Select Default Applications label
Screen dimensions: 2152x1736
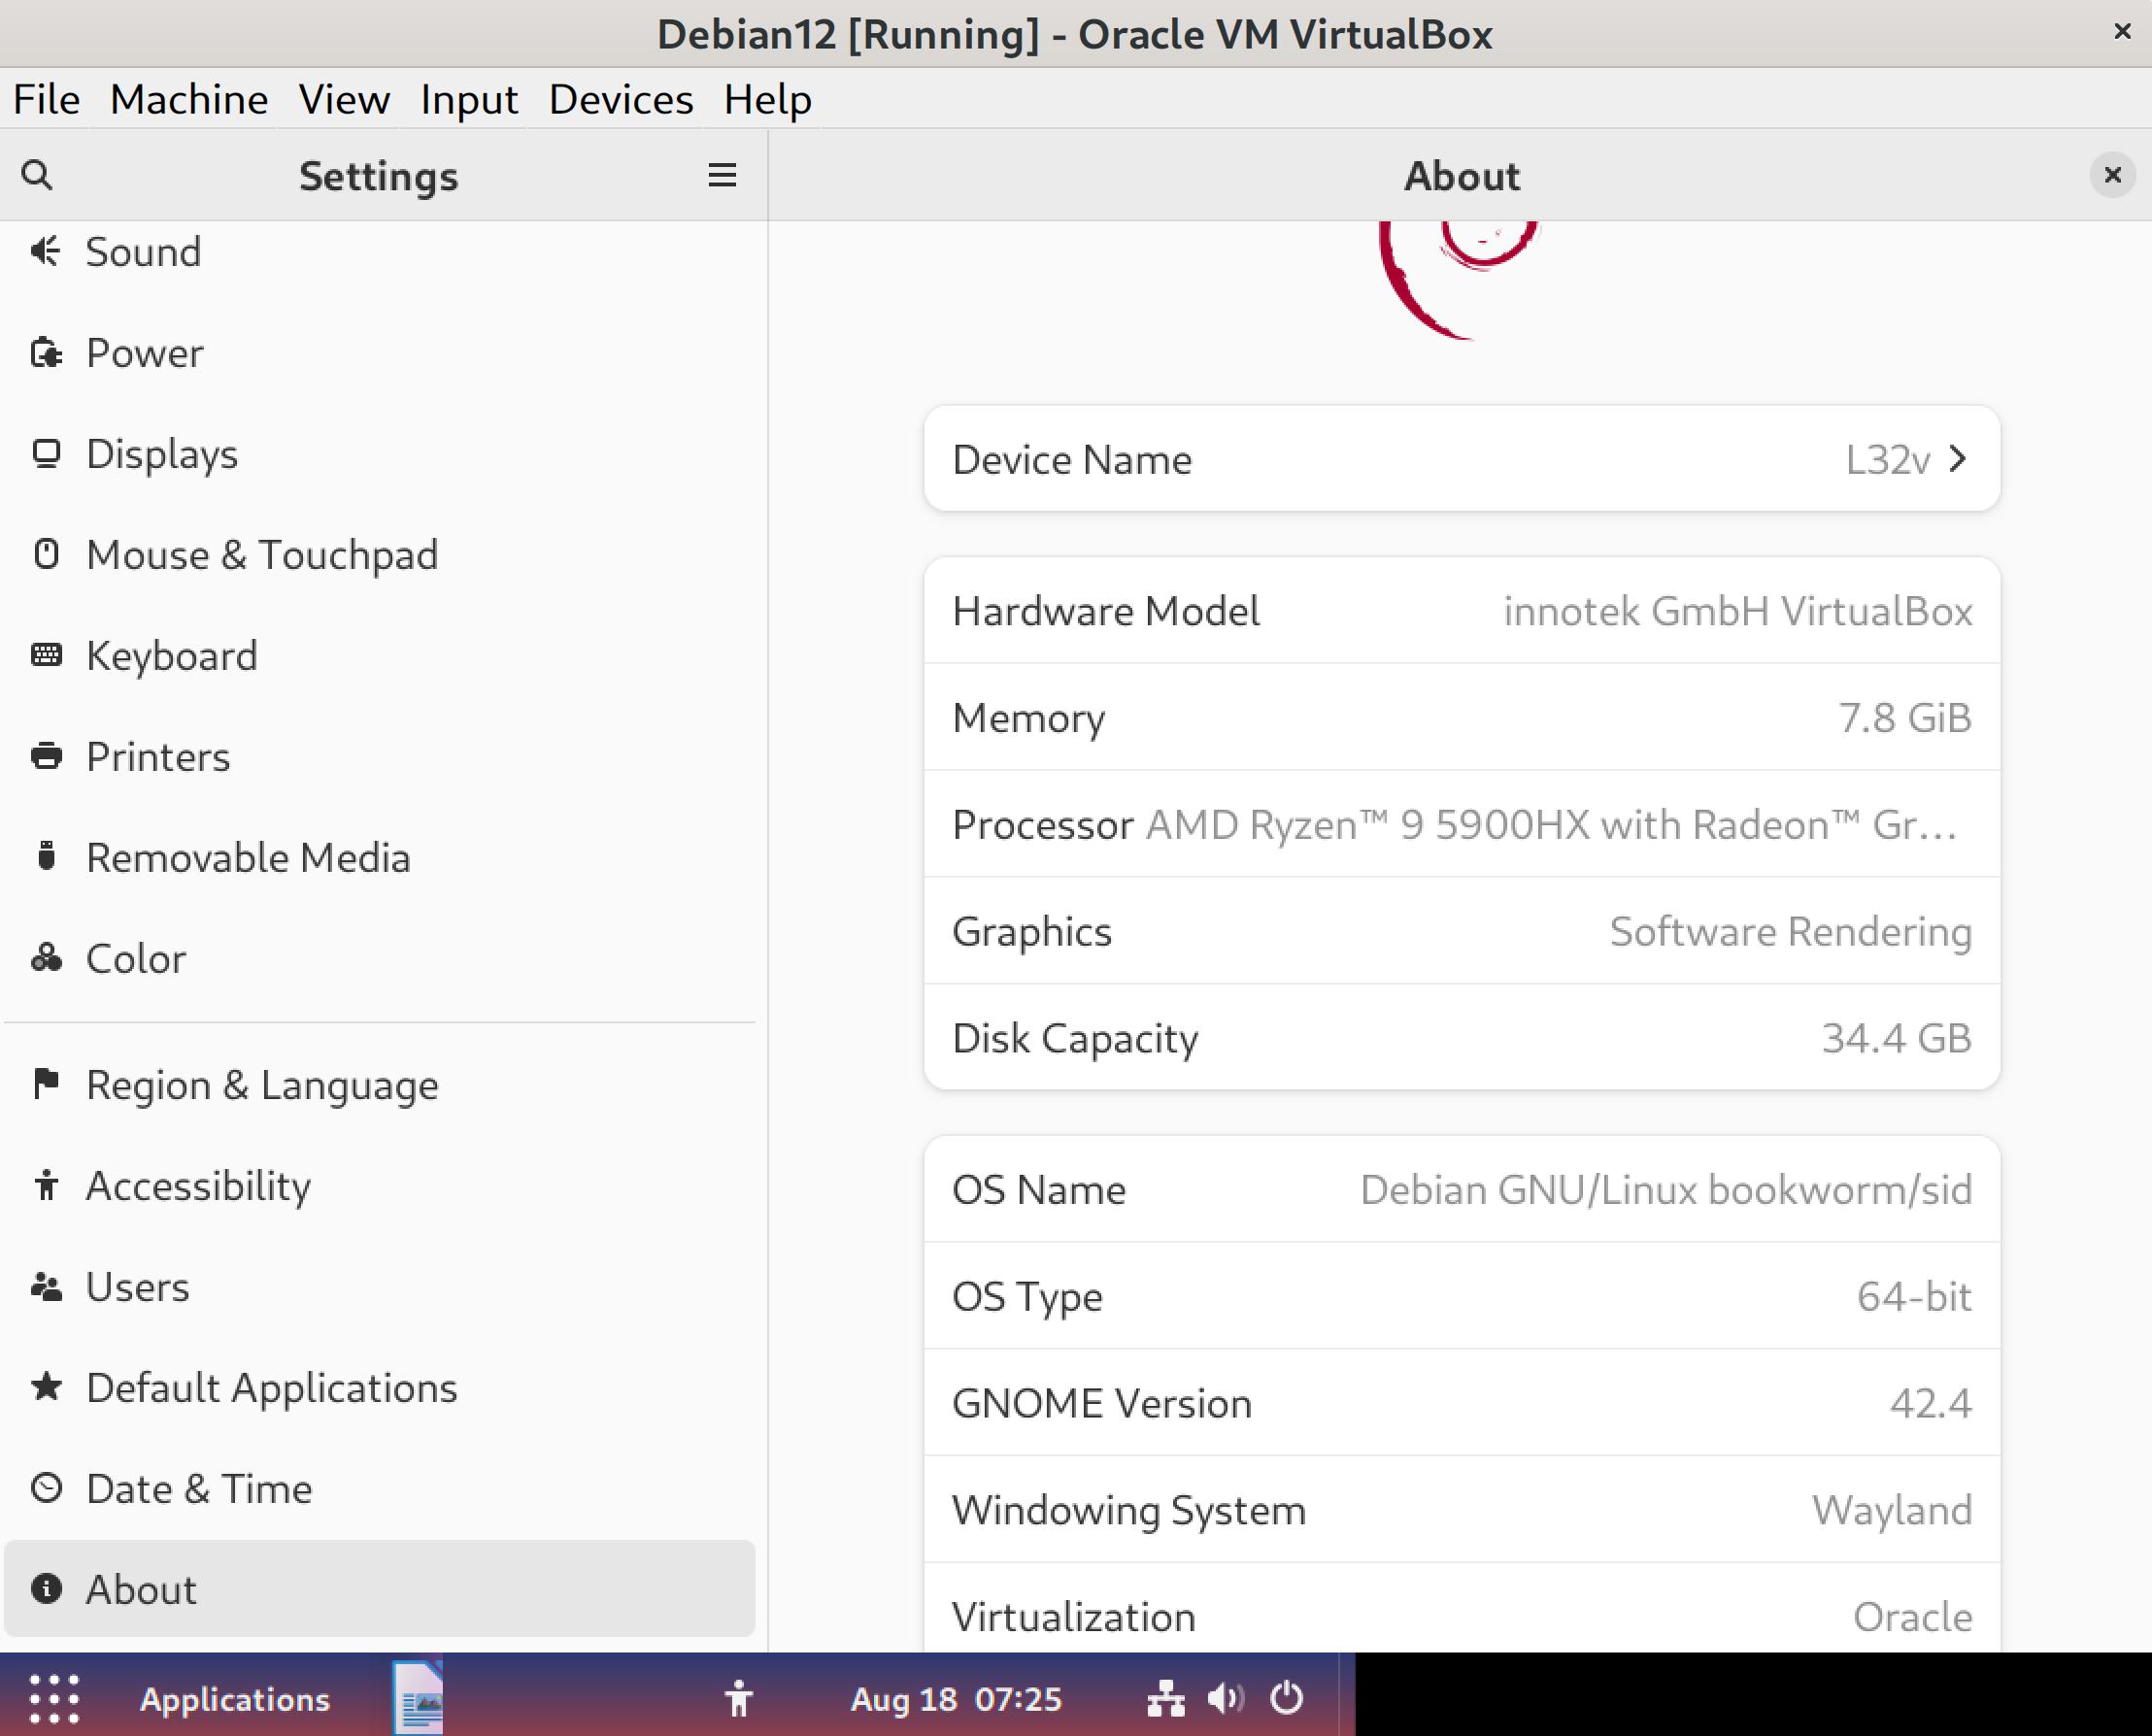272,1387
